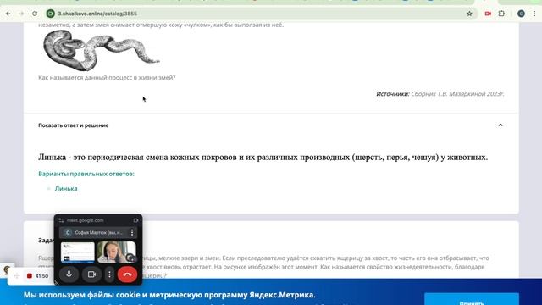The image size is (542, 305).
Task: Collapse the 'Показать ответ и решение' chevron
Action: click(x=501, y=125)
